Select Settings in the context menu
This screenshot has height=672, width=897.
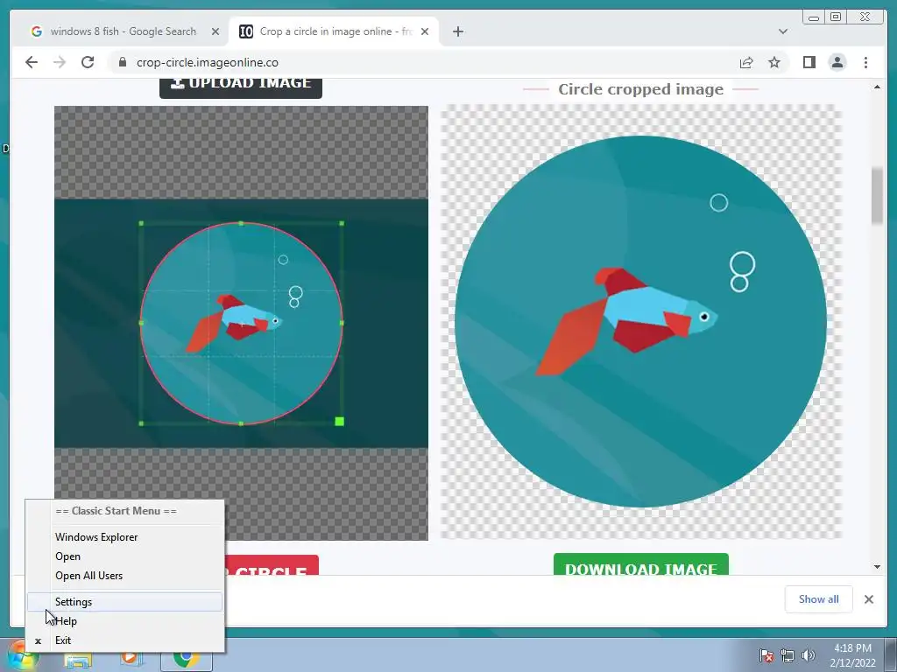point(124,602)
